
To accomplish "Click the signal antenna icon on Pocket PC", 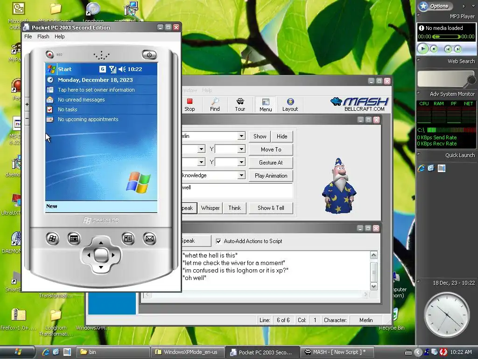I will click(112, 69).
